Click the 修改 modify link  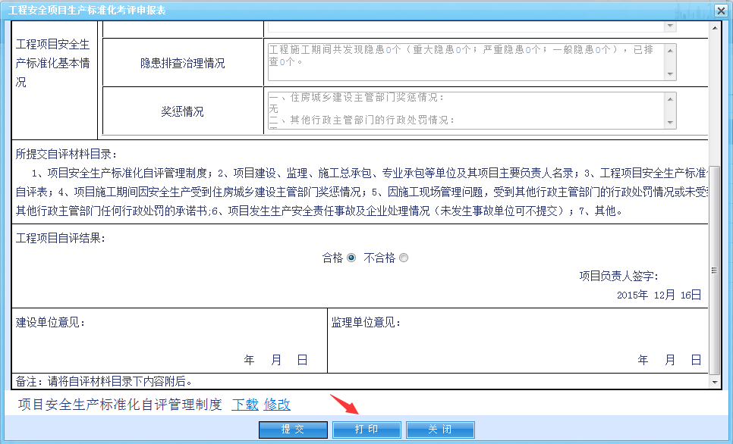(277, 405)
